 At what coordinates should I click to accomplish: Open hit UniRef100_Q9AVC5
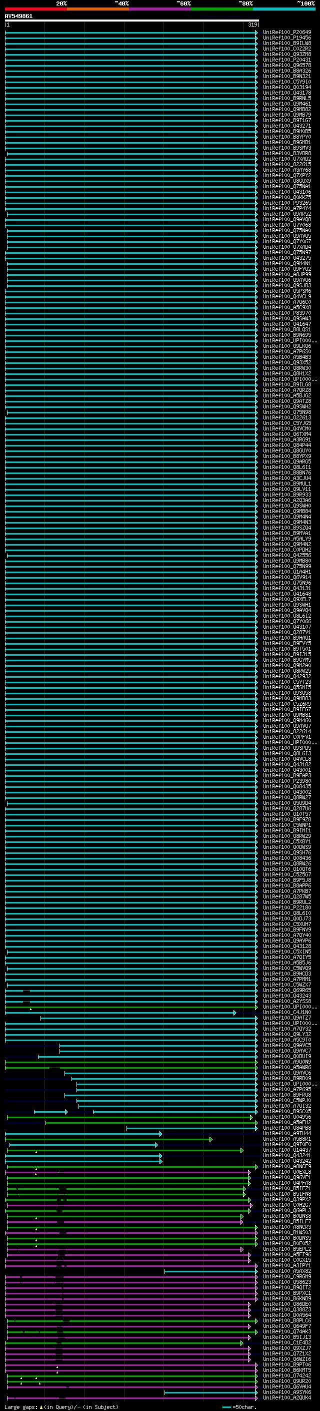point(286,1045)
